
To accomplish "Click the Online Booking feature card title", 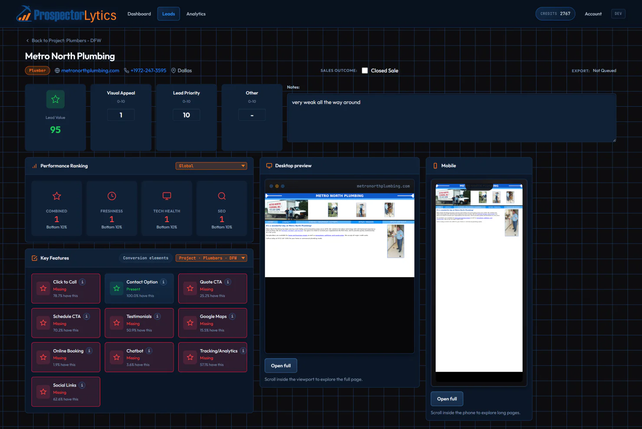I will click(x=68, y=351).
